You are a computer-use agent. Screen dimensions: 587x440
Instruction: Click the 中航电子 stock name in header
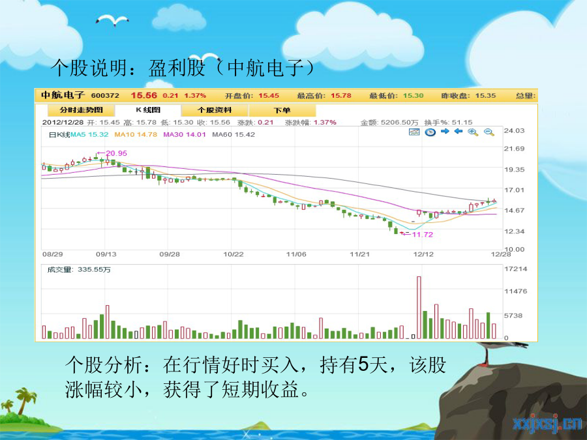pos(63,95)
